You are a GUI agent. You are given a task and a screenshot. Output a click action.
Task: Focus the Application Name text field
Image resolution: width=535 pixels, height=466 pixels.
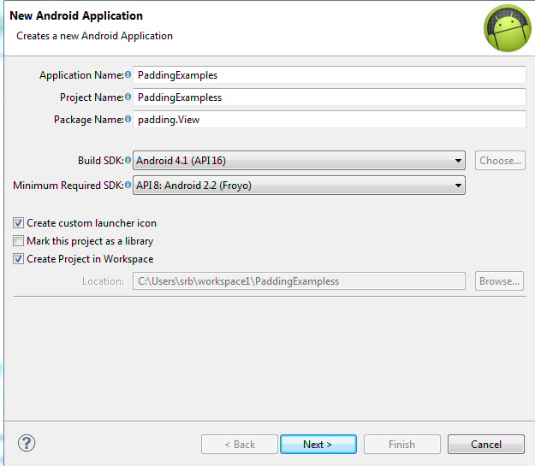pos(330,75)
